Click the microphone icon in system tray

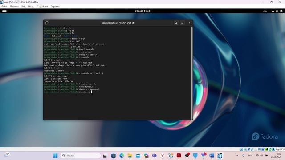pos(243,156)
